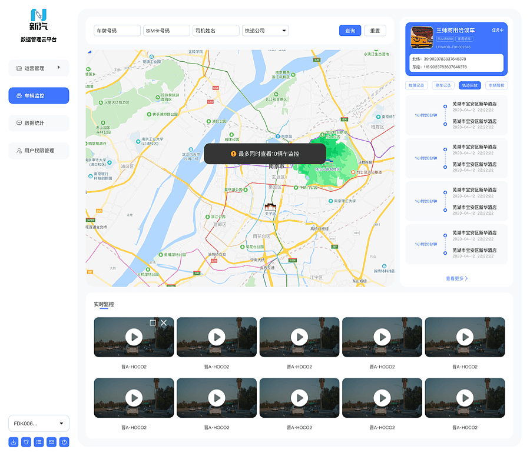Open 用户权限管理 in the sidebar
This screenshot has height=456, width=530.
(38, 151)
